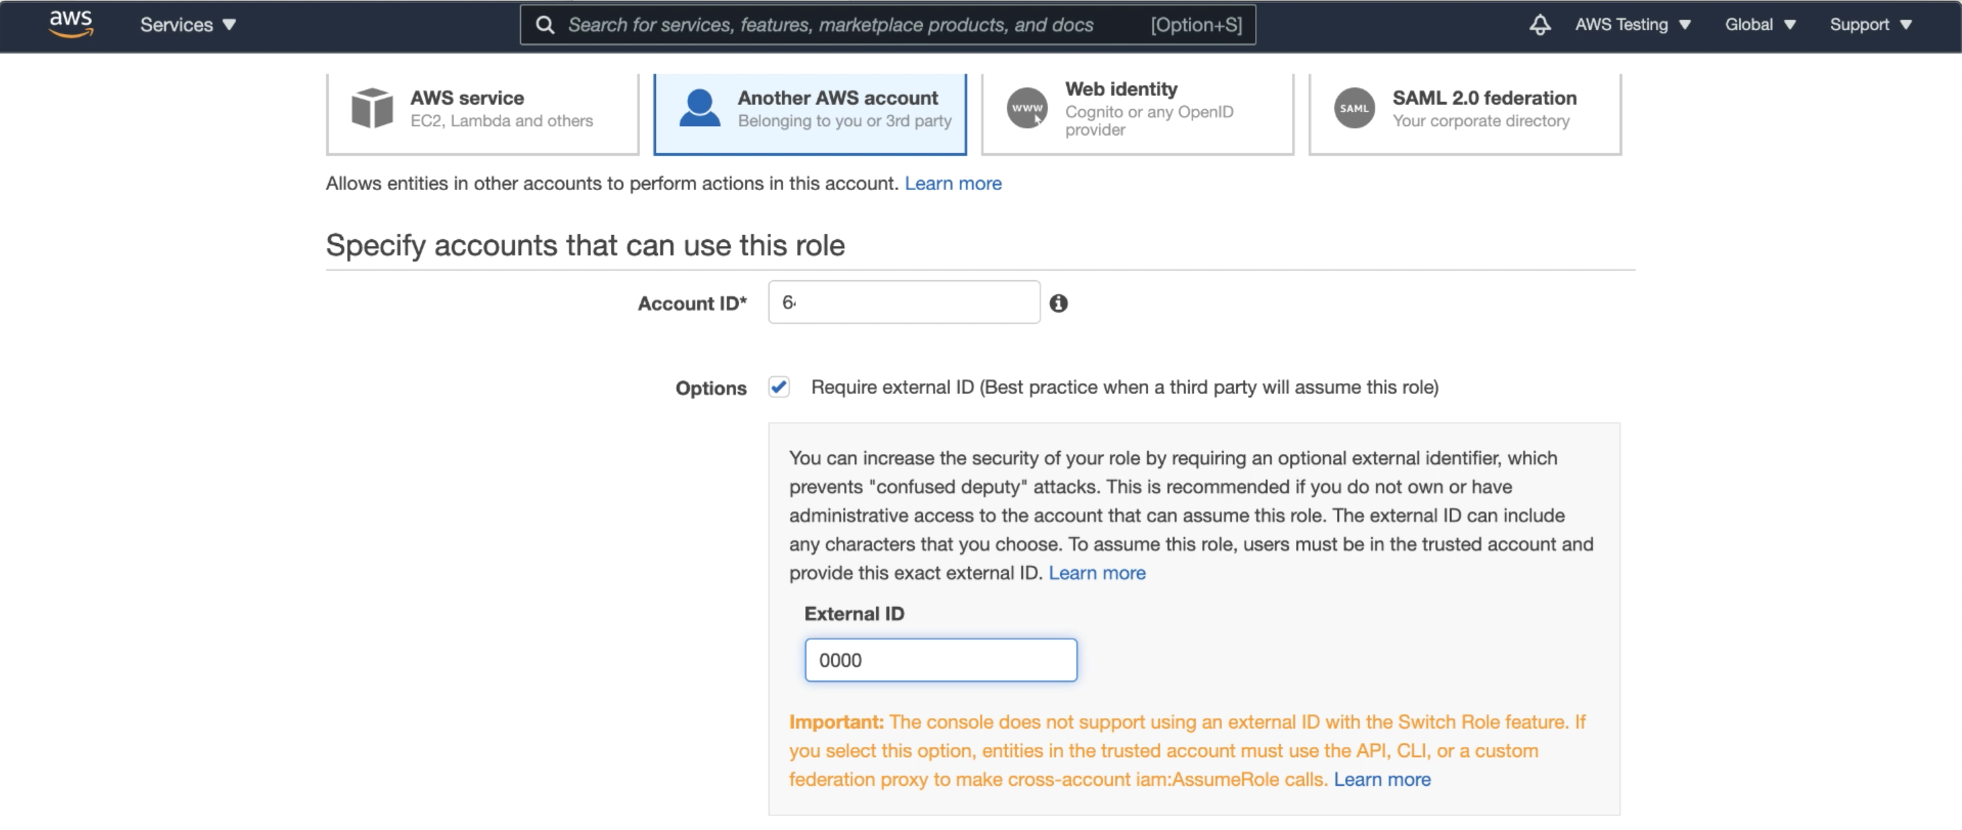Viewport: 1962px width, 830px height.
Task: Open the Global region dropdown
Action: pos(1760,25)
